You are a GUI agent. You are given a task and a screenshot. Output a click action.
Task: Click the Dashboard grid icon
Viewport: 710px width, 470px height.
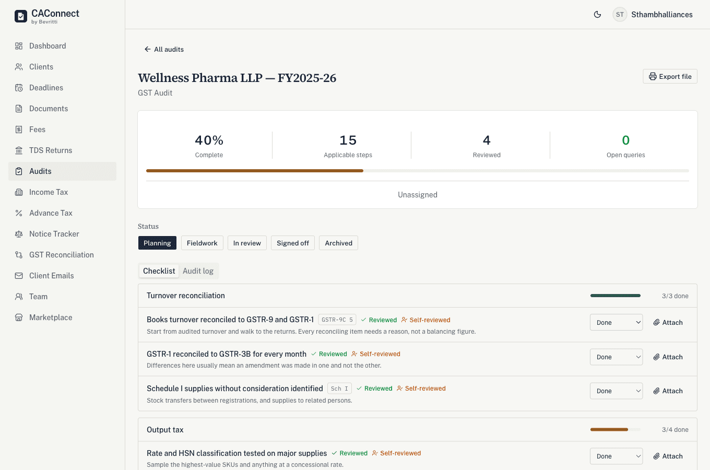19,46
